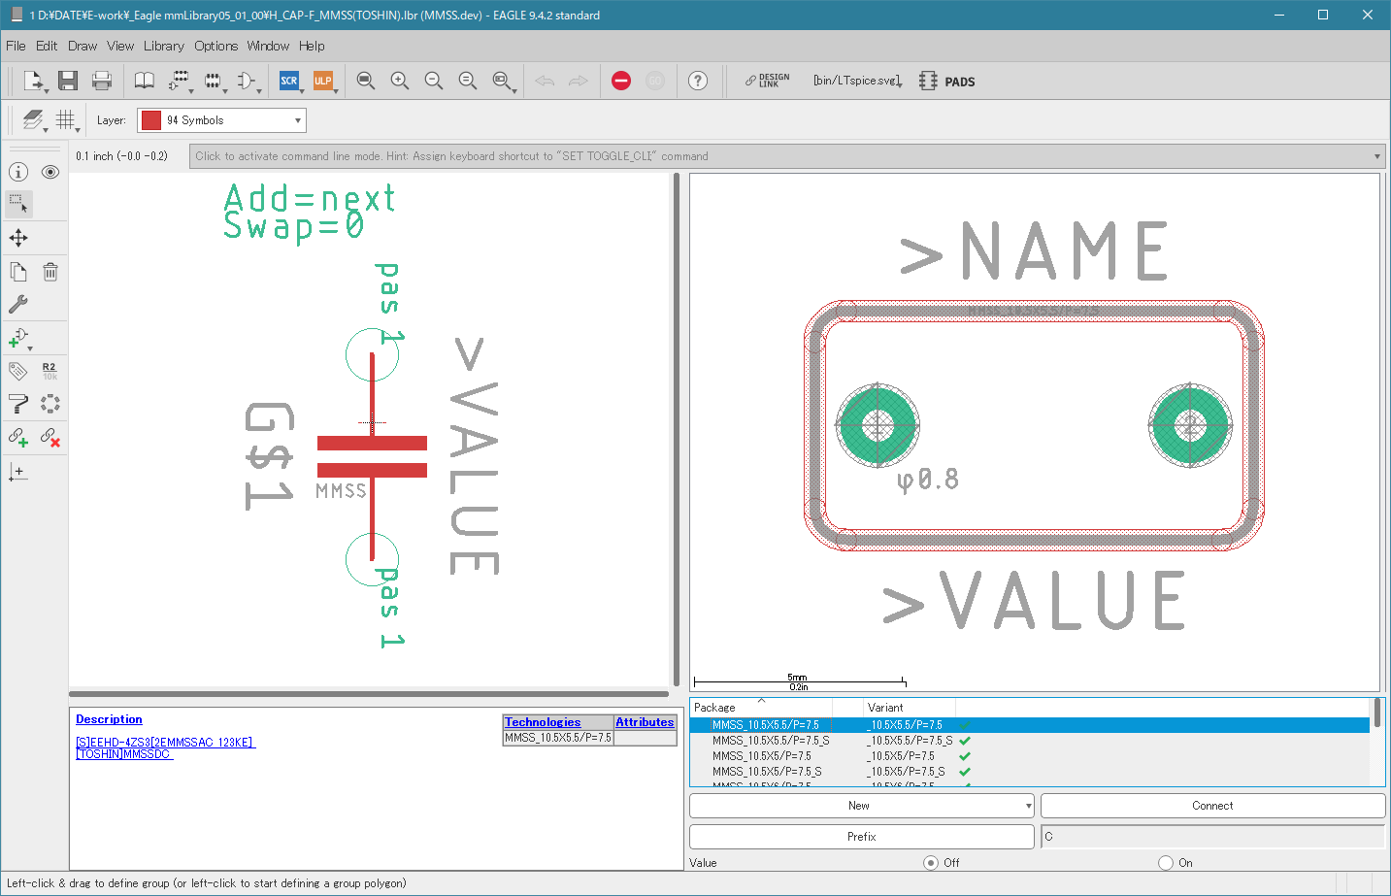Viewport: 1391px width, 896px height.
Task: Click the PADS toolbar button
Action: (947, 81)
